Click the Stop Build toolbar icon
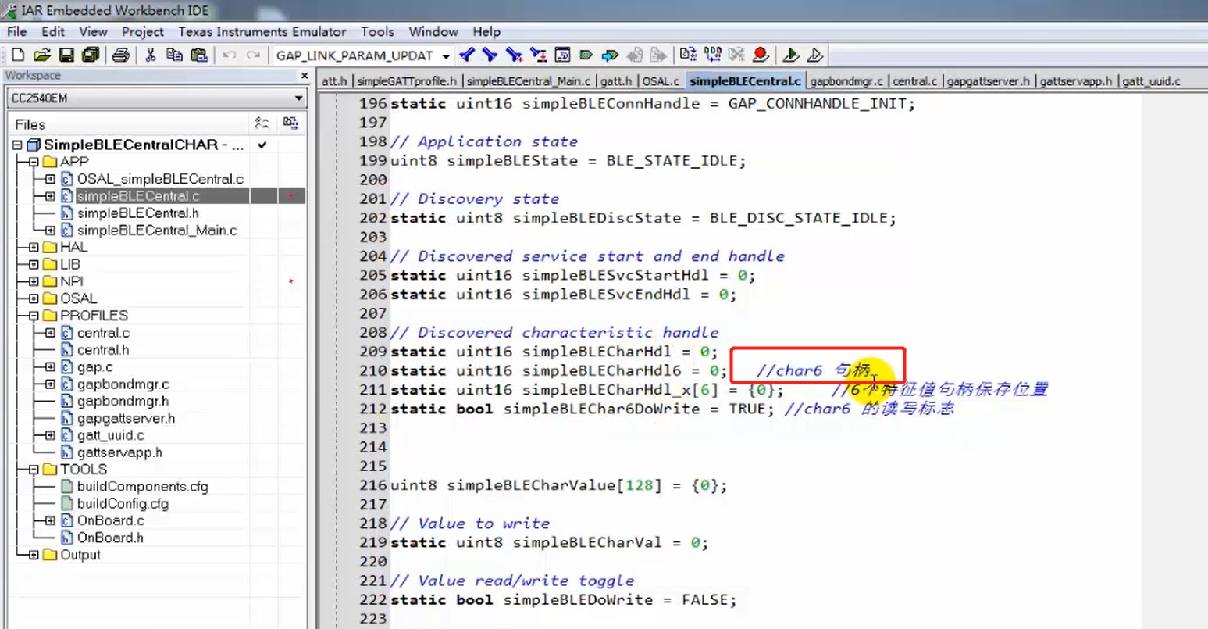Viewport: 1208px width, 629px height. pyautogui.click(x=736, y=55)
